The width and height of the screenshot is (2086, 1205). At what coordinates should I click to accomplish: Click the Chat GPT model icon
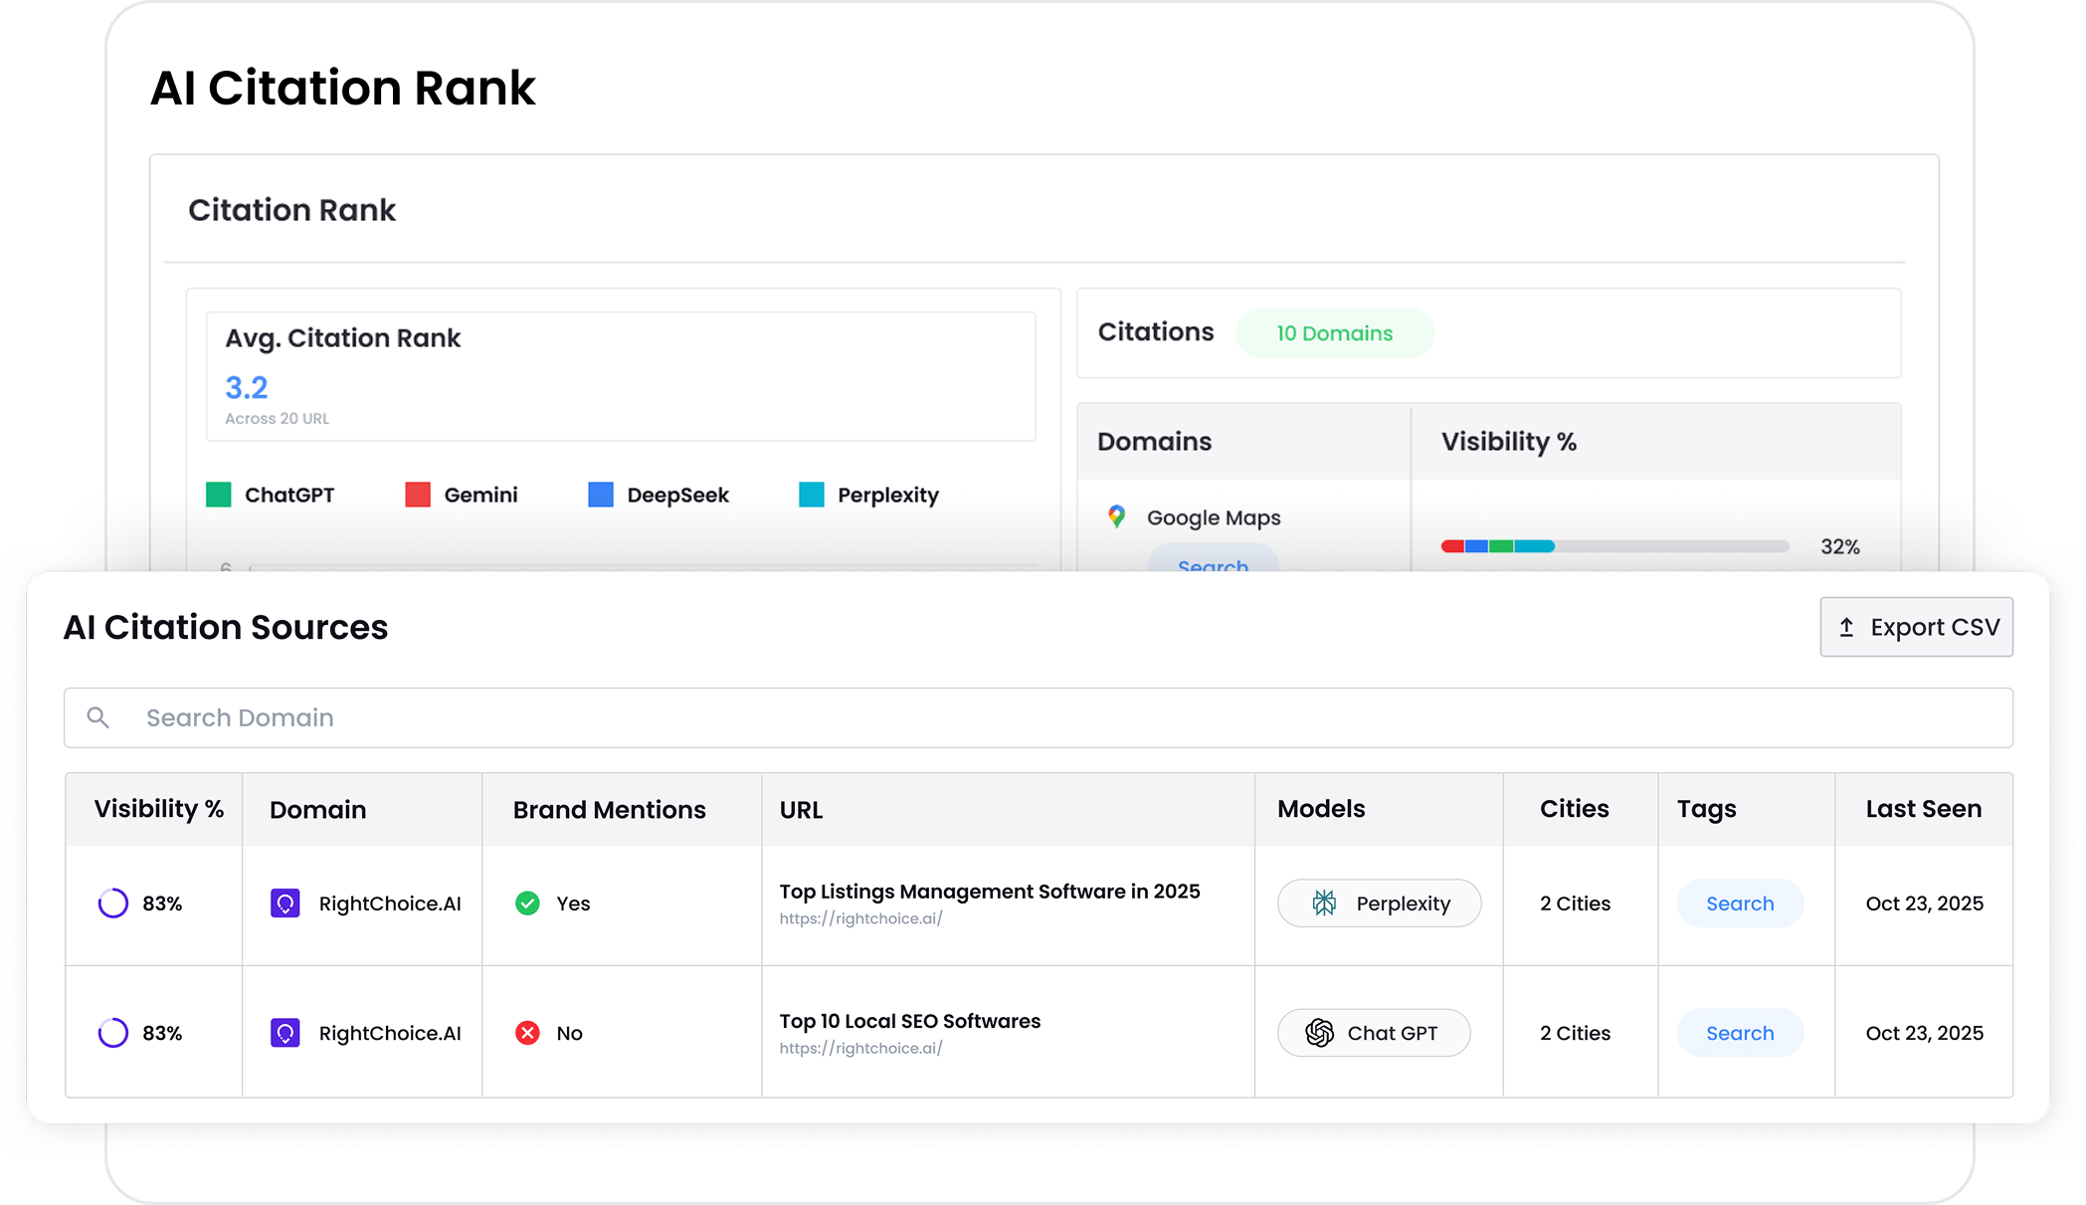point(1319,1033)
